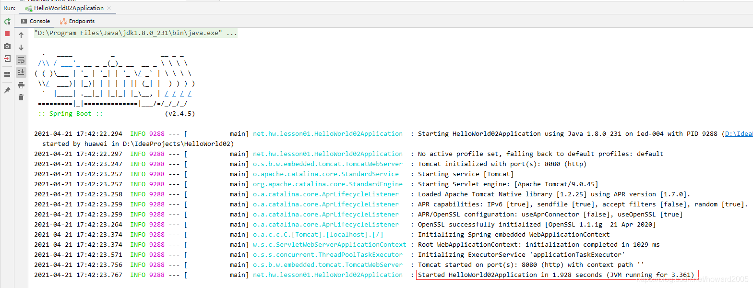The width and height of the screenshot is (753, 288).
Task: Click the o.apache.catalina.core.StandardService logger name
Action: (326, 174)
